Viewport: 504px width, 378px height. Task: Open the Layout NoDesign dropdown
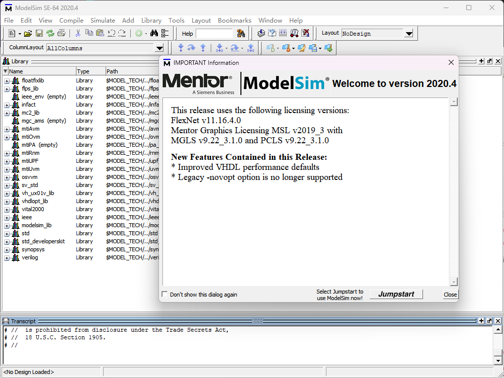point(408,34)
